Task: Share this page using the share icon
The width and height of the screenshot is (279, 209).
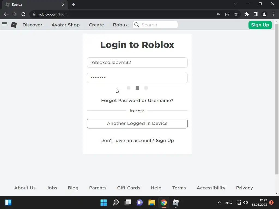Action: click(227, 14)
